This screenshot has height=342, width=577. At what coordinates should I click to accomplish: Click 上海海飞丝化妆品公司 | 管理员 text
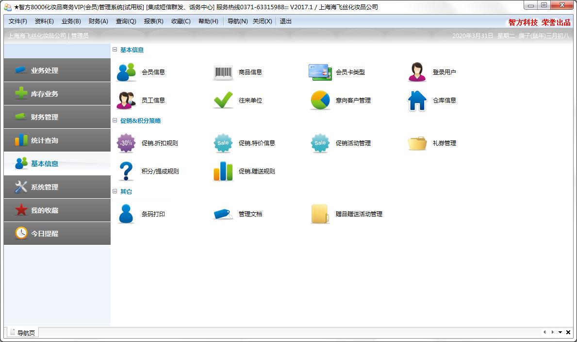click(48, 36)
